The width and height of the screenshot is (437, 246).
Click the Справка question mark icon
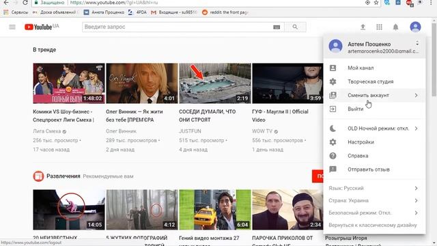[x=333, y=156]
